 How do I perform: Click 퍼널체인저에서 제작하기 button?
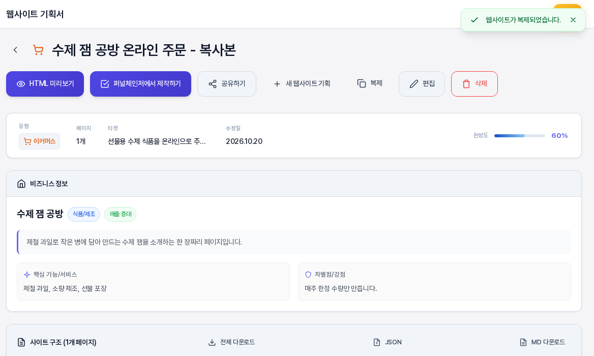pos(140,84)
